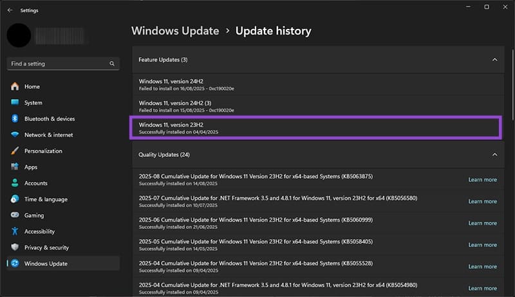Click 2025-04 .NET Framework update KB5054980 title

coord(278,285)
